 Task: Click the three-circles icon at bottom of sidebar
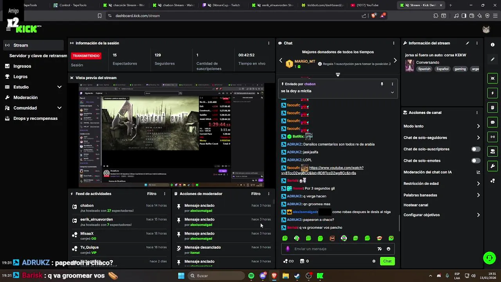[x=492, y=181]
